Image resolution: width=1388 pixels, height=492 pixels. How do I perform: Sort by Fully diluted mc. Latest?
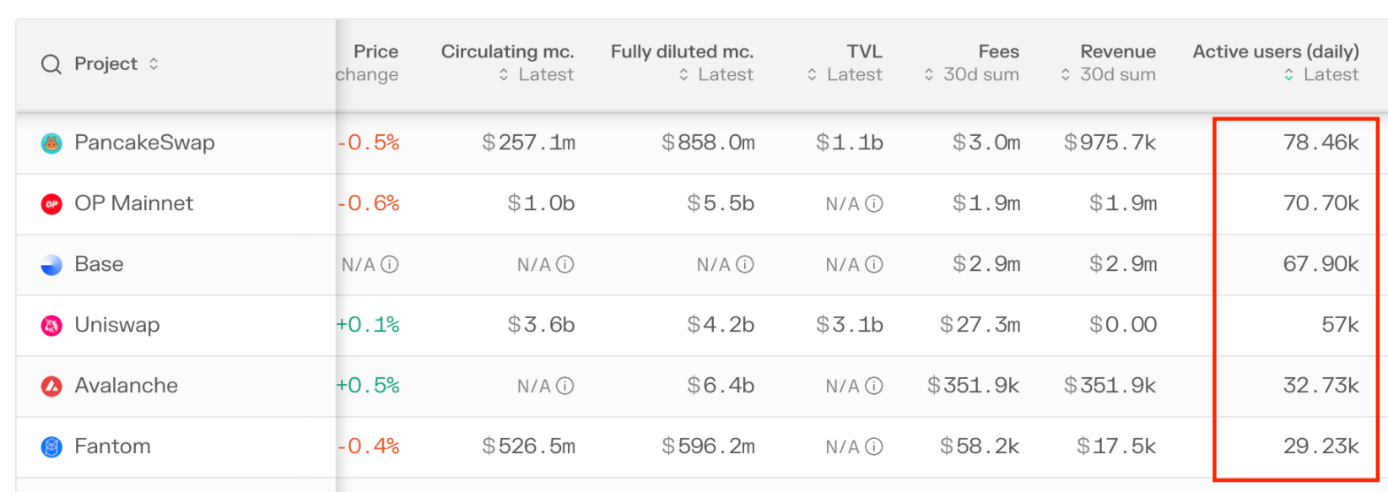(x=683, y=75)
